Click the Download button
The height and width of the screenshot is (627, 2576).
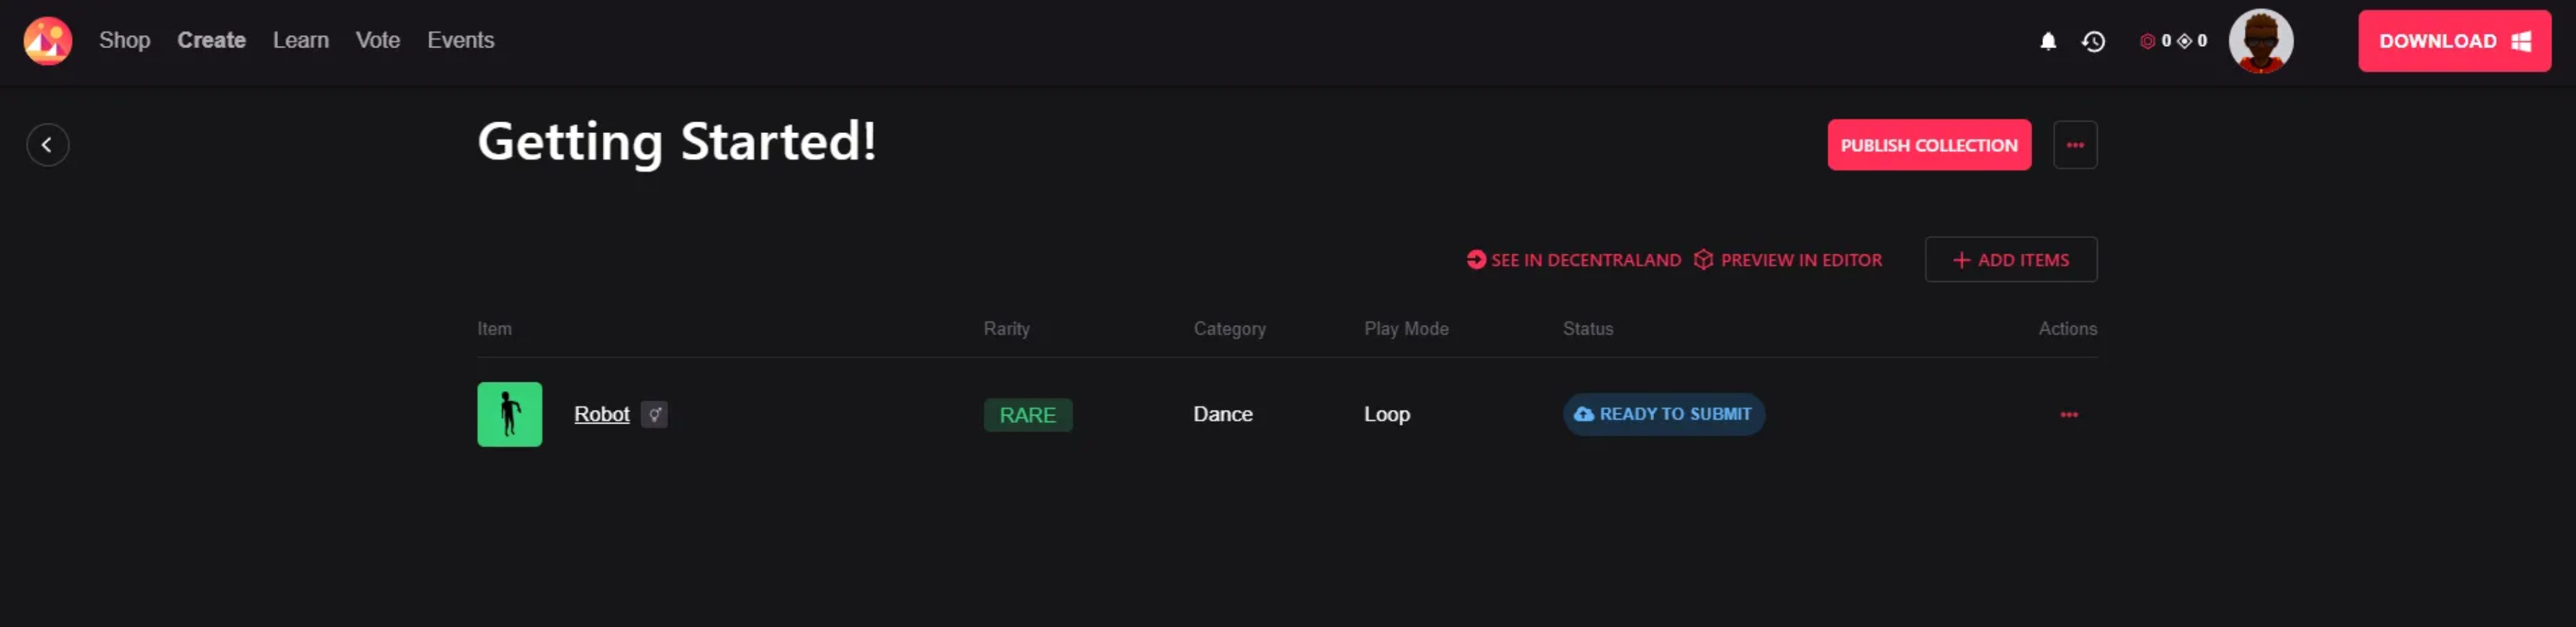click(x=2453, y=41)
